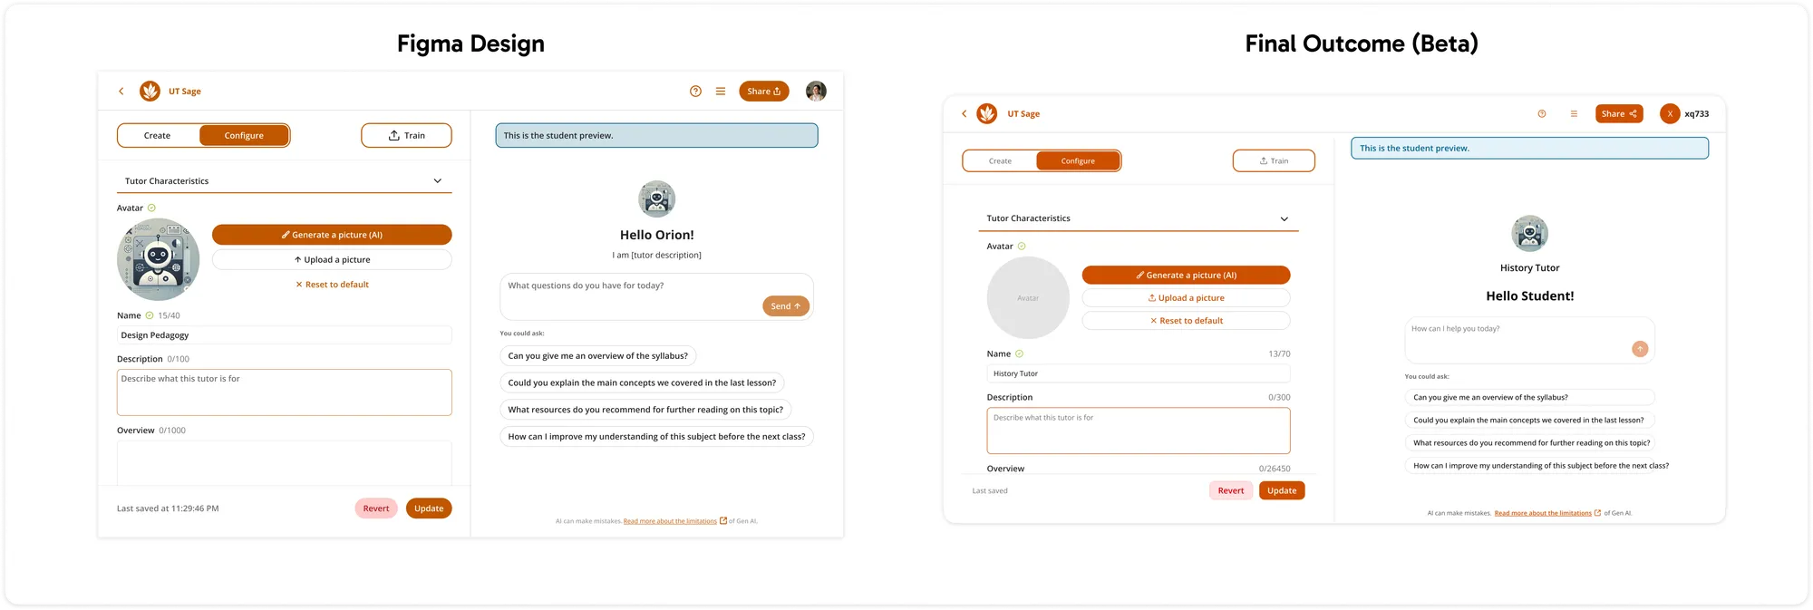1813x610 pixels.
Task: Click the robot avatar above History Tutor in preview
Action: coord(1530,234)
